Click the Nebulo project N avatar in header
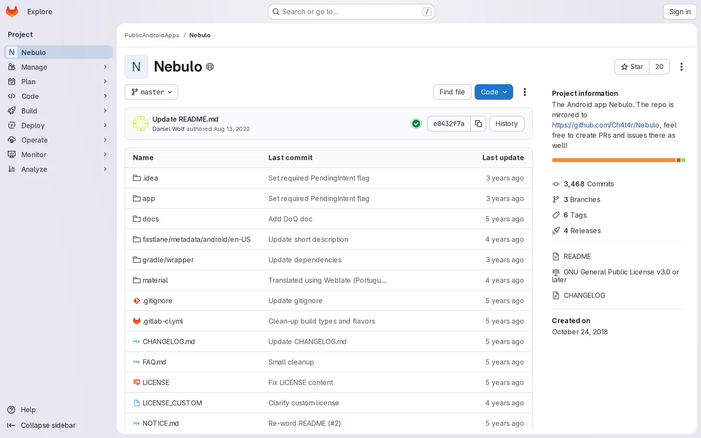 (136, 67)
